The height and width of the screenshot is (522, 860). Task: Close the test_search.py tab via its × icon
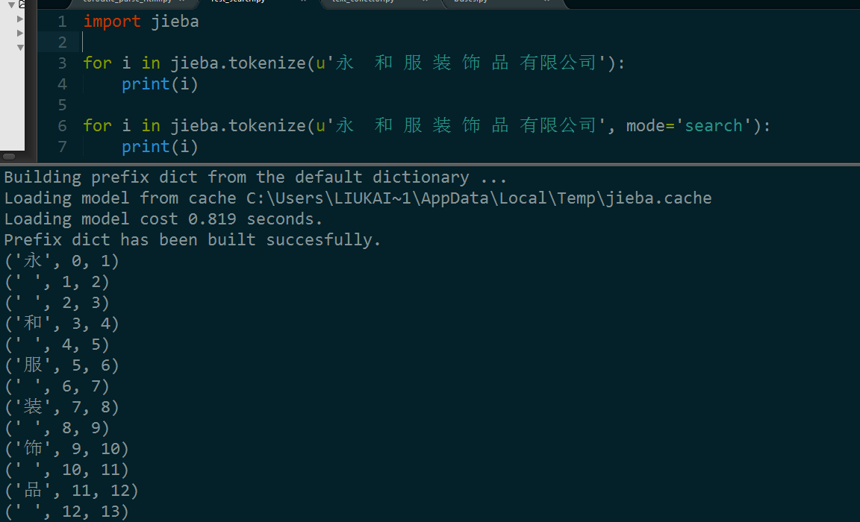(302, 3)
